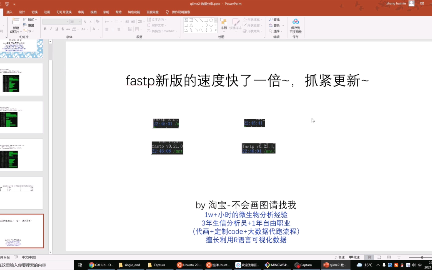Click Save to Baidu Netdisk (保存到百度网盘) icon
This screenshot has width=432, height=270.
click(x=295, y=26)
